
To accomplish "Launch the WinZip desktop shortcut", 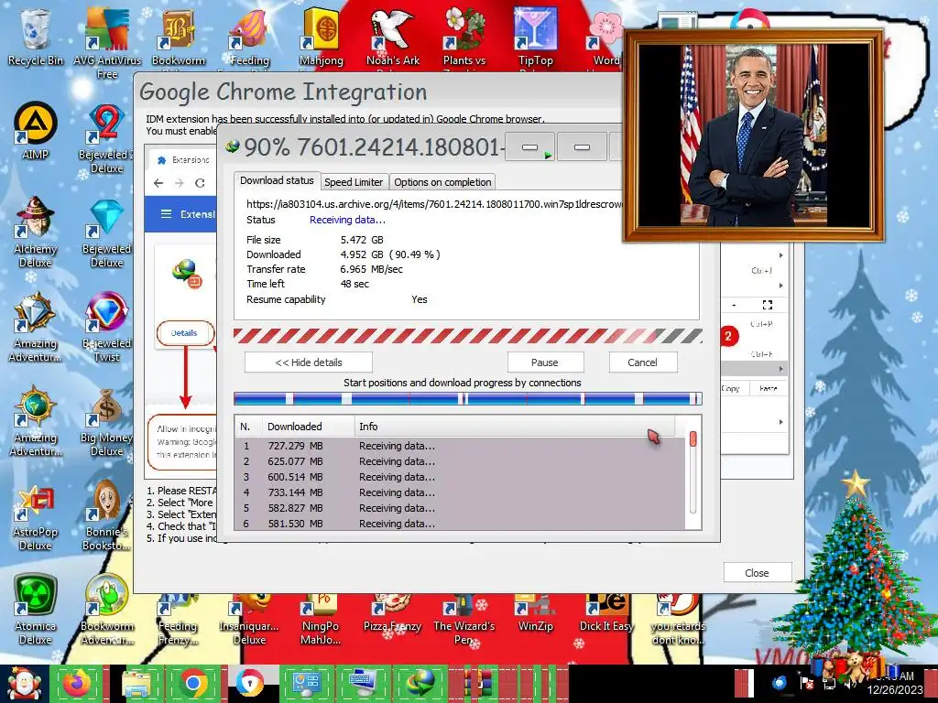I will [535, 612].
